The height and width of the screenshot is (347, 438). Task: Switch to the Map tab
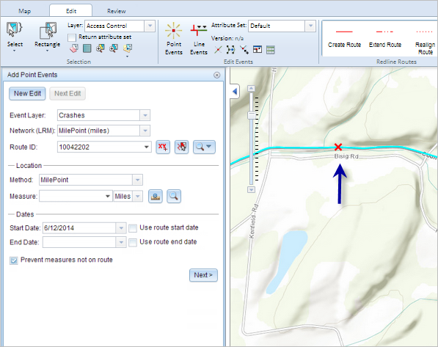(x=25, y=11)
